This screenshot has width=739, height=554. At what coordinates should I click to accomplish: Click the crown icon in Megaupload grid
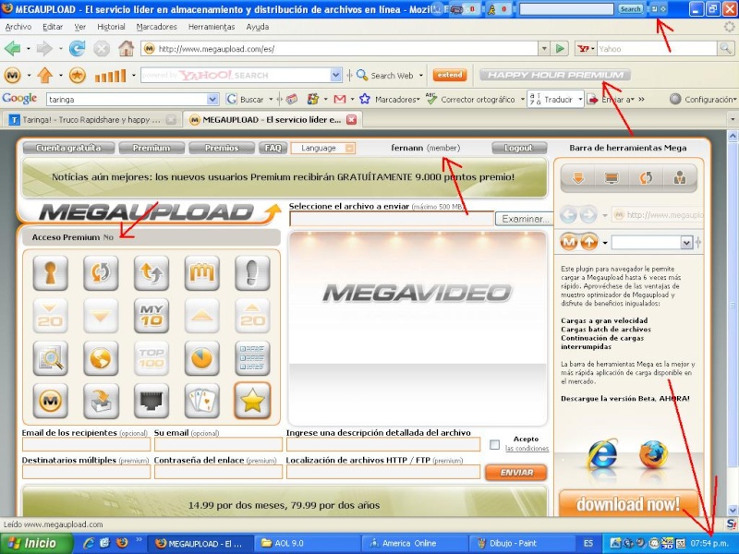pyautogui.click(x=201, y=272)
